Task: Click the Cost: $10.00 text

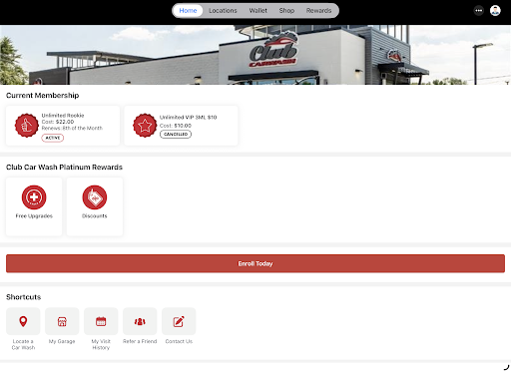Action: click(x=176, y=126)
